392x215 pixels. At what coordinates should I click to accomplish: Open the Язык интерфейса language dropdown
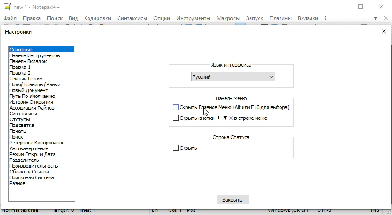tap(233, 77)
